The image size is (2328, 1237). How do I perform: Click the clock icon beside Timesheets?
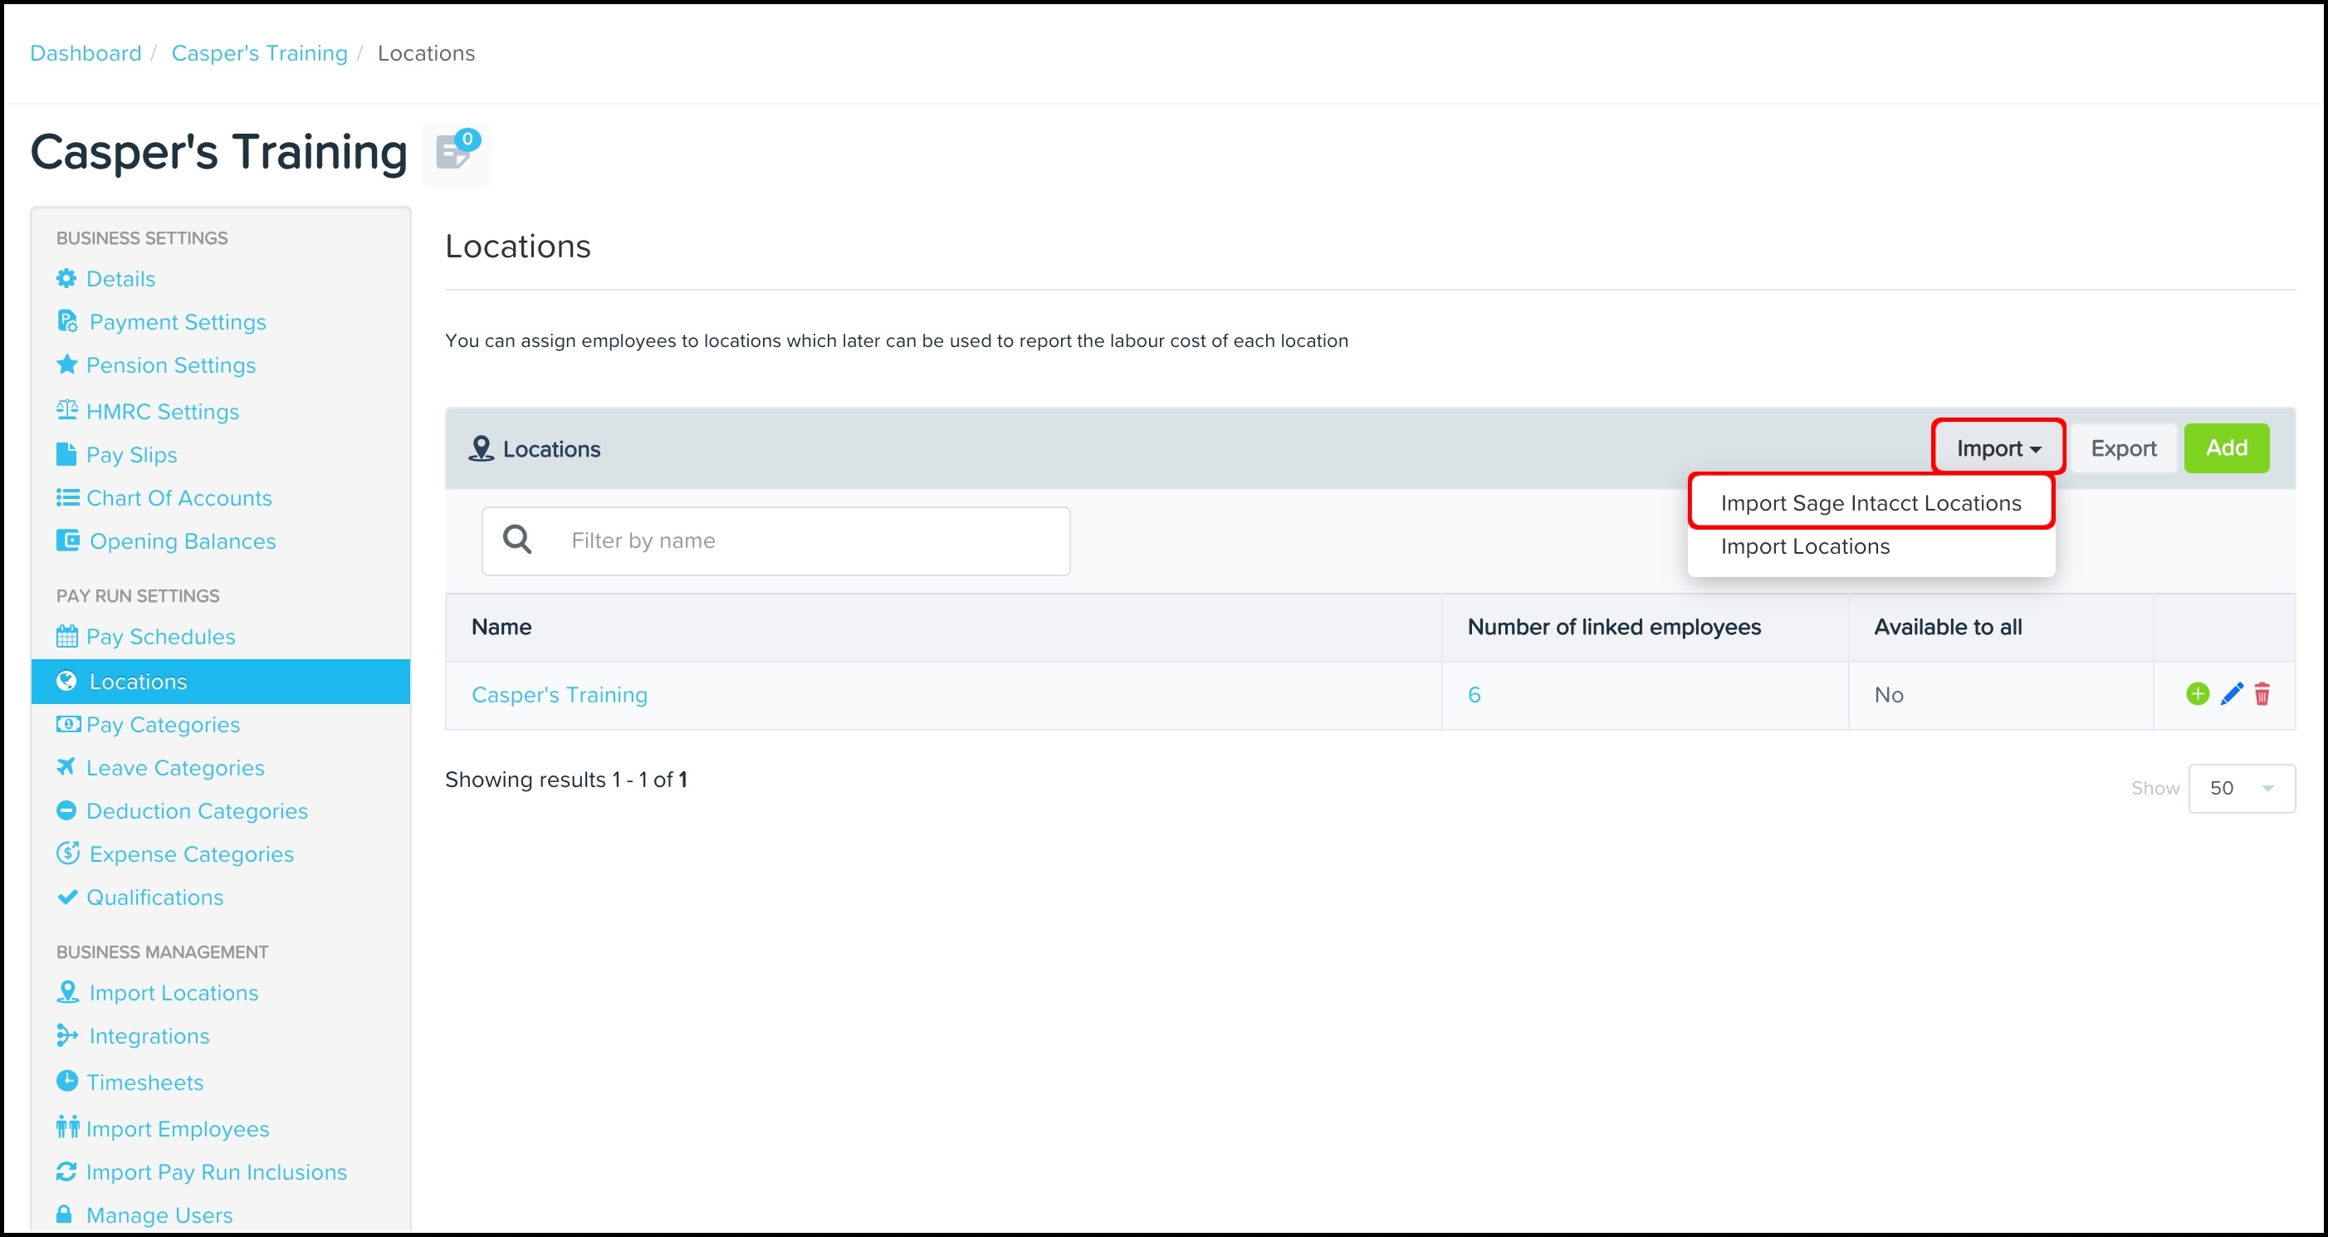point(67,1081)
